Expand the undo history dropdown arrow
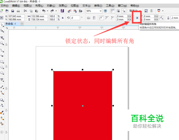Screen dimensions: 179x140 [x=48, y=11]
